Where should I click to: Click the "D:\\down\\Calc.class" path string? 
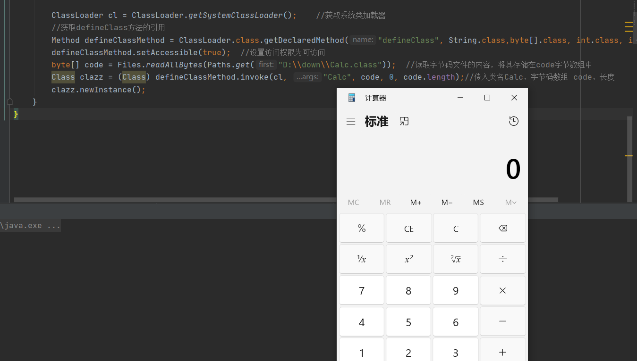[330, 65]
